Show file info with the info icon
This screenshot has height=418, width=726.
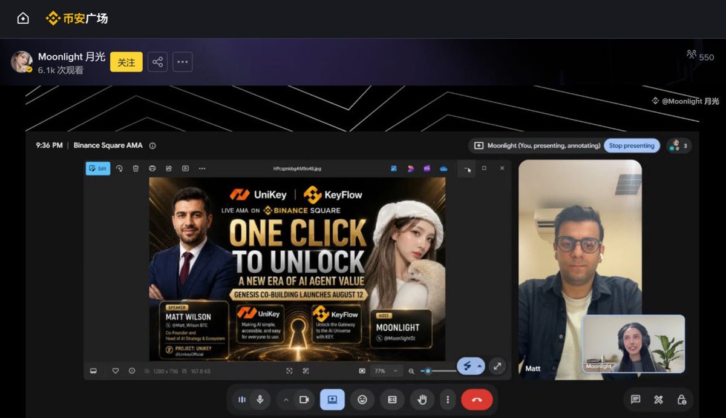(132, 371)
